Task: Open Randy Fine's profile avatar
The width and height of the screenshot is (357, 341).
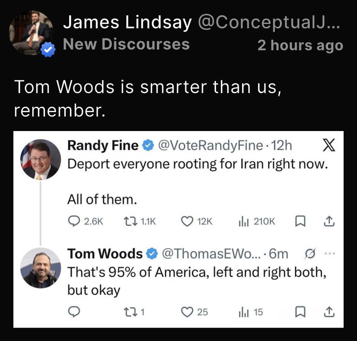Action: point(40,159)
